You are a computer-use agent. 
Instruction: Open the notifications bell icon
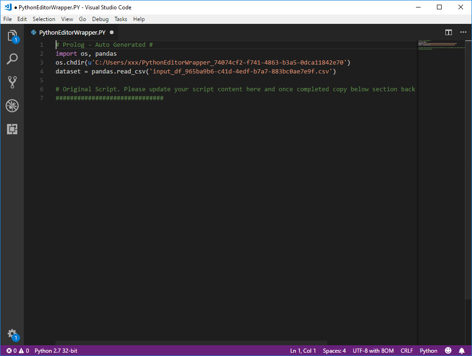(x=462, y=350)
